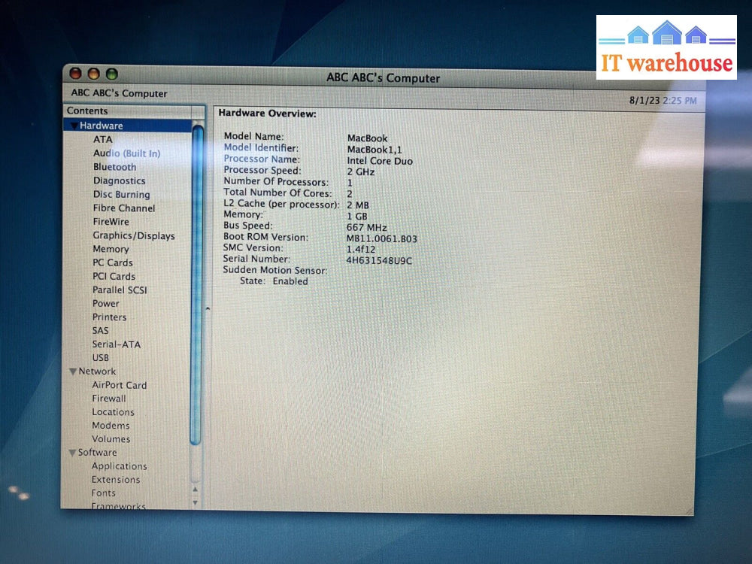Select Modems under Network

coord(111,426)
